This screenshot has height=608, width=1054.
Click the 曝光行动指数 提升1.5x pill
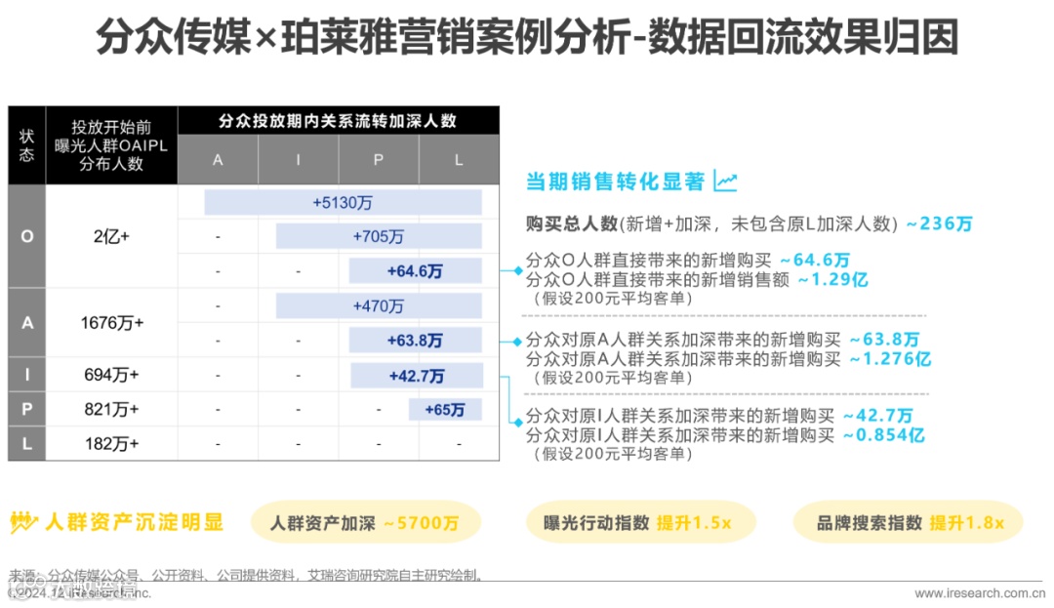pos(639,522)
